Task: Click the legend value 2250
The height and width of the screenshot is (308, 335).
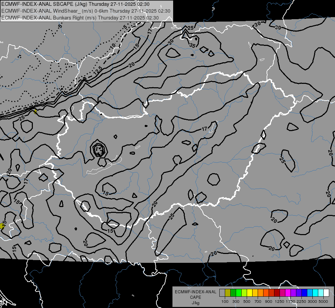Action: 301,301
